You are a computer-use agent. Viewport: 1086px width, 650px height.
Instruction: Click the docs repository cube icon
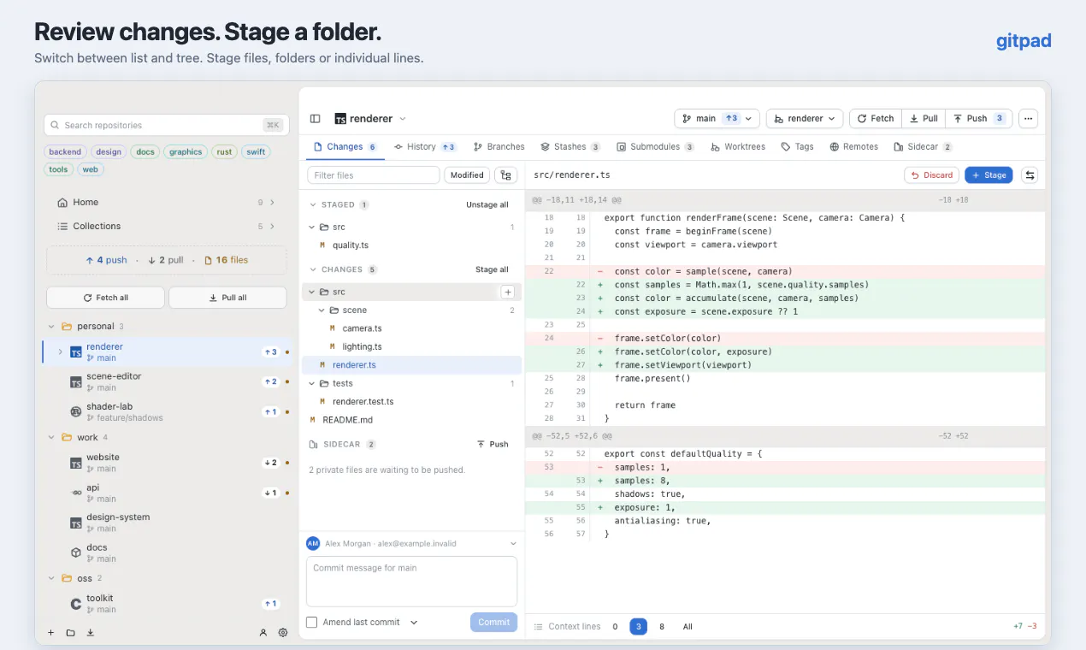tap(75, 553)
